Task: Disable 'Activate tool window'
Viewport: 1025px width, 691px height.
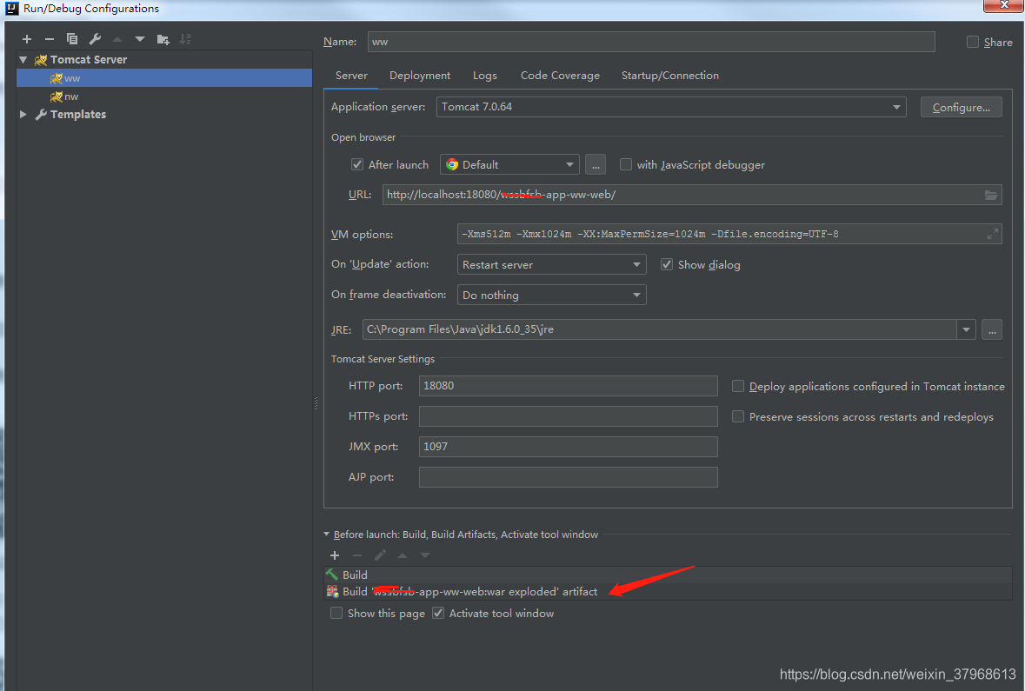Action: pos(438,613)
